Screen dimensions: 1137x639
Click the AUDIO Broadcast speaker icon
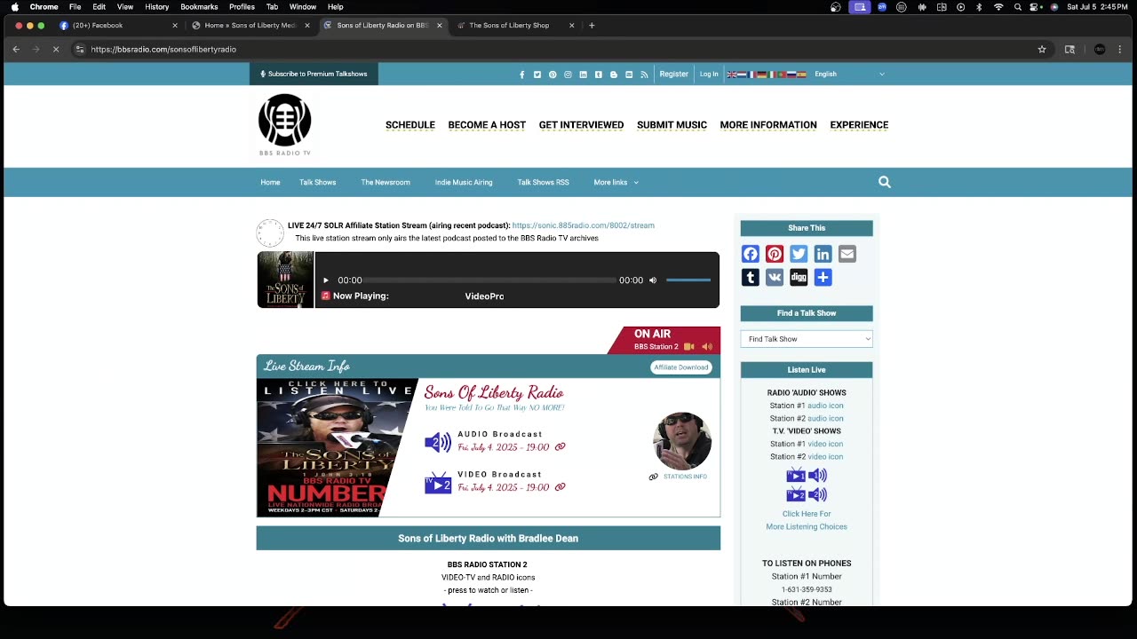tap(438, 442)
